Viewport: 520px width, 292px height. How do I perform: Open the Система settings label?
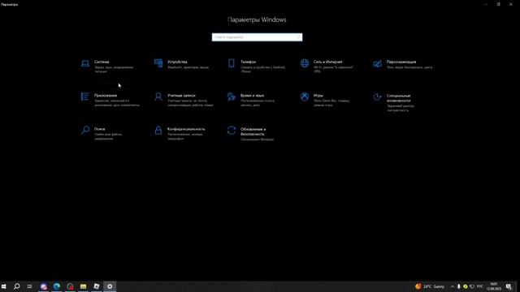pos(102,62)
